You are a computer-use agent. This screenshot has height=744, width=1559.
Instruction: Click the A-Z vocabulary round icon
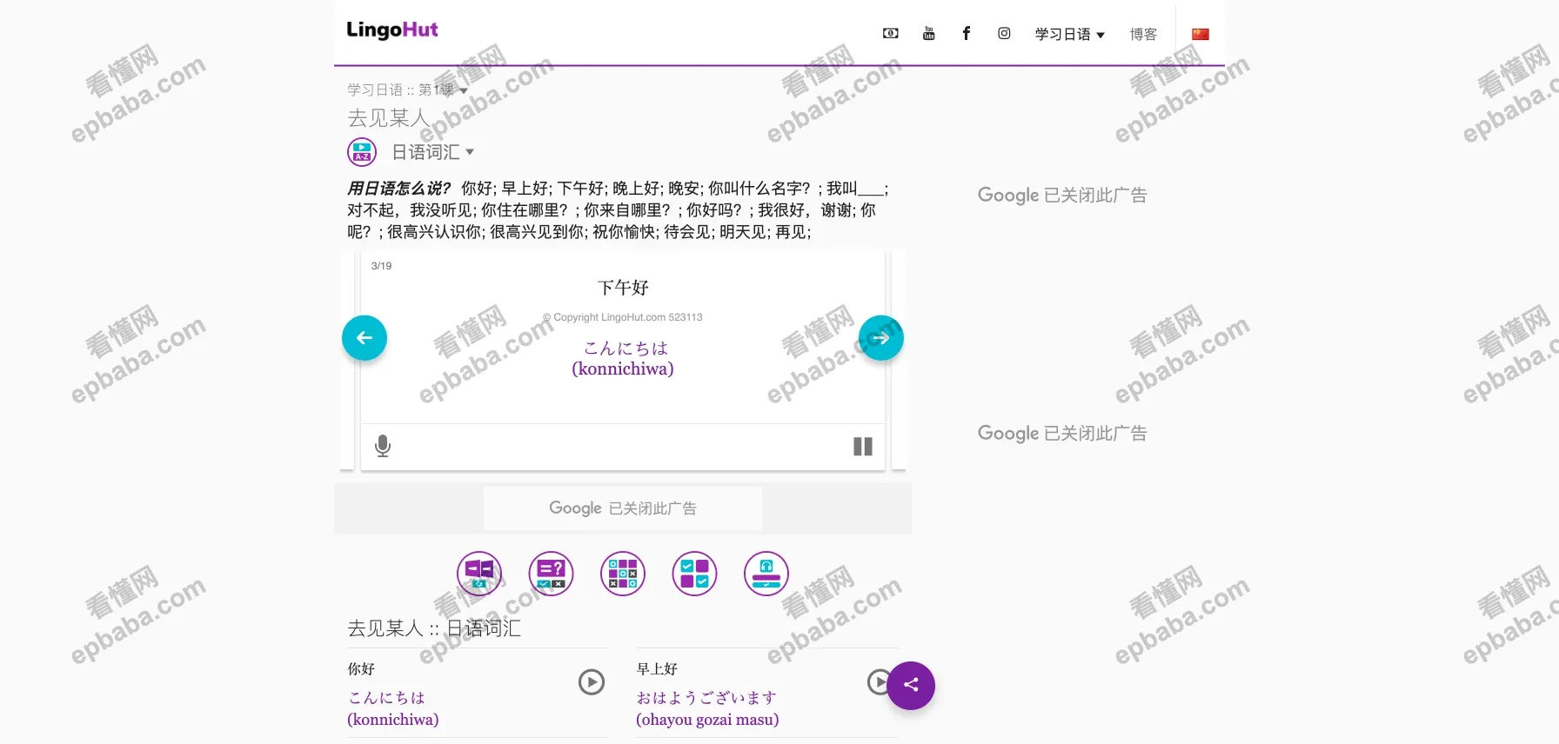[x=362, y=152]
